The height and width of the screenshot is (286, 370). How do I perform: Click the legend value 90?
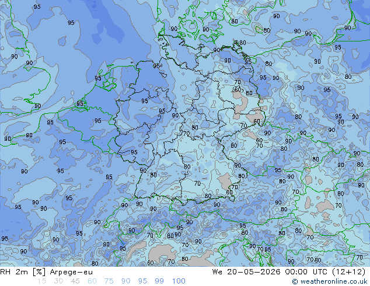click(125, 281)
